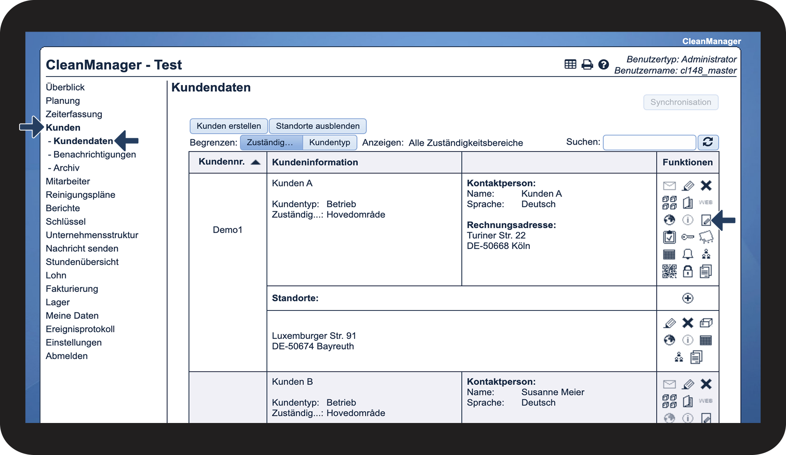Click the box icon for Luxemburger Str. location

click(706, 323)
